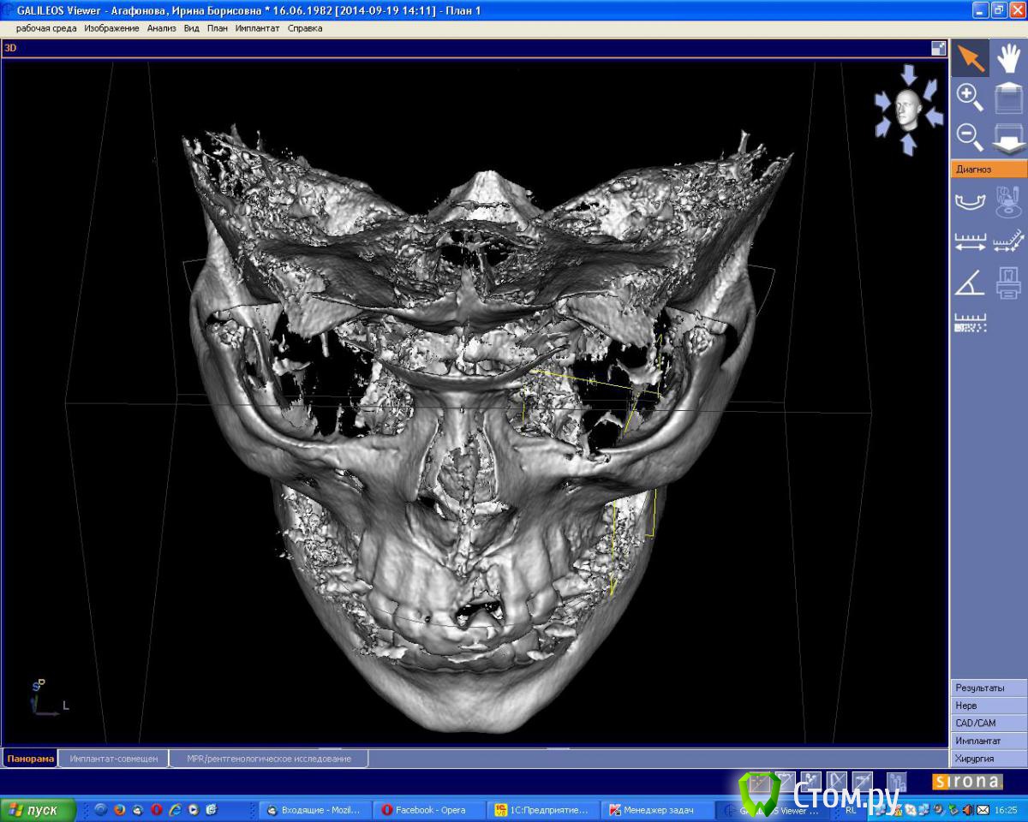Click the пуск Start button
Screen dimensions: 1028x822
(39, 810)
